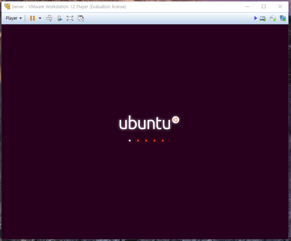Expand hidden devices with the blue double chevron
Screen dimensions: 291x241
pyautogui.click(x=255, y=18)
